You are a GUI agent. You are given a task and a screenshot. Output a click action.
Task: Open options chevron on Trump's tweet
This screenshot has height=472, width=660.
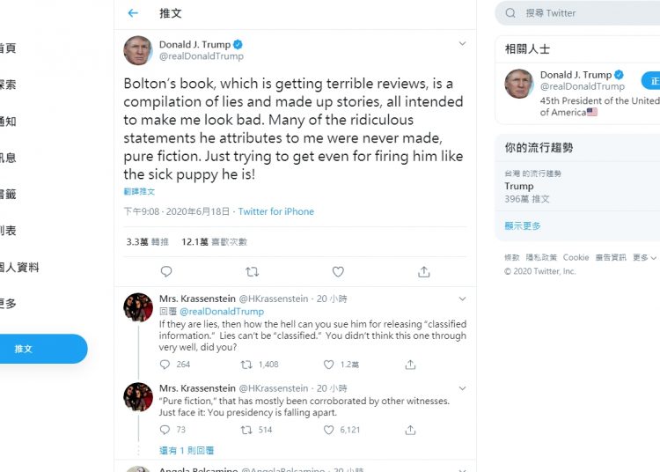coord(462,43)
